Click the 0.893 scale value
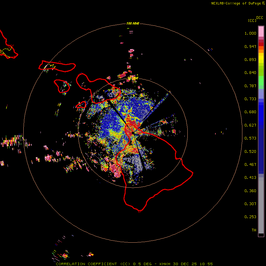 tap(250, 59)
